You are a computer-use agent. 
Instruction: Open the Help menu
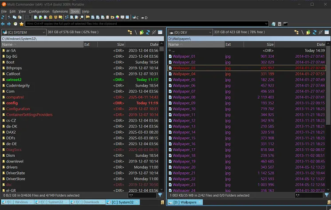(86, 12)
